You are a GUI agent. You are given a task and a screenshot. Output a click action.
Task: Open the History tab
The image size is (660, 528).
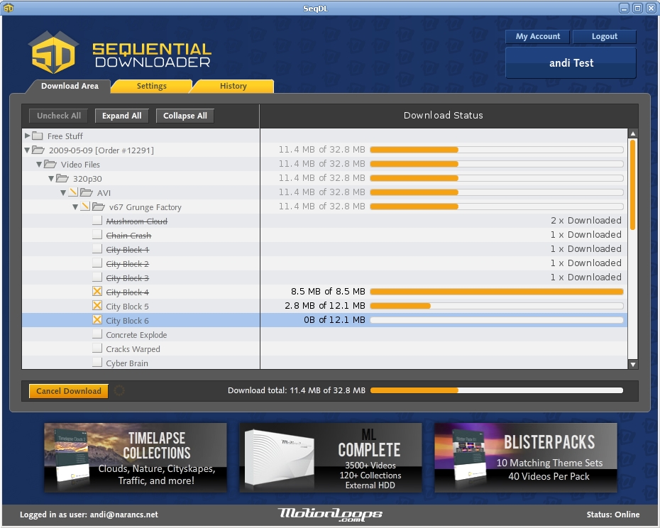[x=233, y=86]
